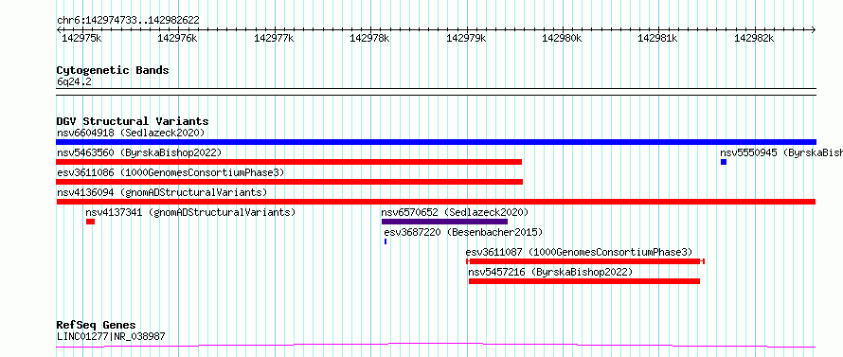Open nsv6570652 (Sedlazeck2020) label

point(455,212)
